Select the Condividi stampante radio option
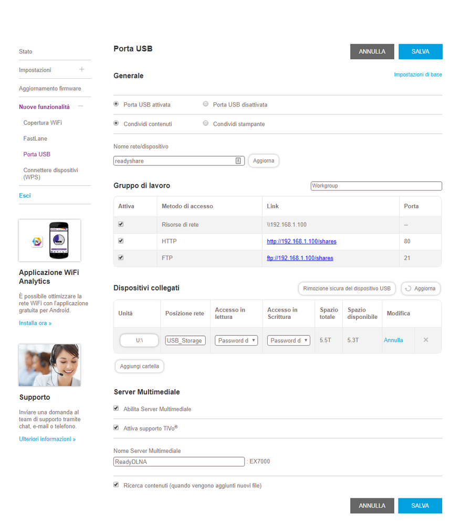Screen dimensions: 472x524 coord(206,123)
